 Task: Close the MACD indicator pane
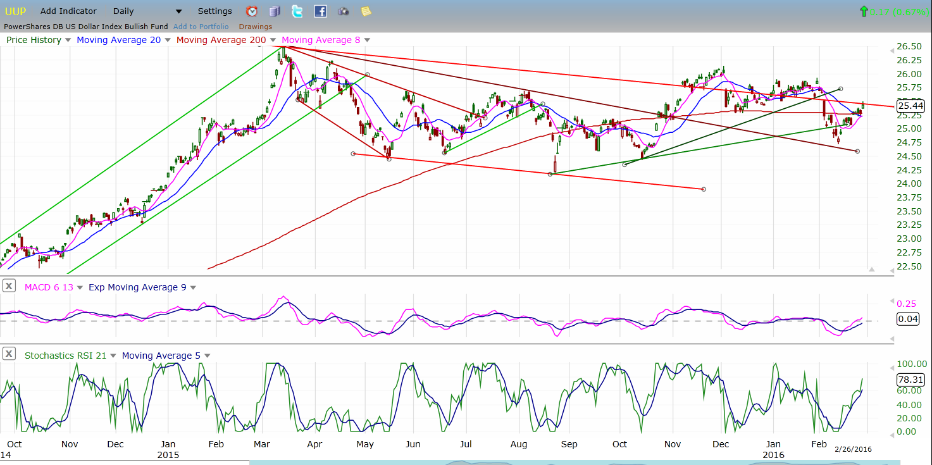coord(9,286)
